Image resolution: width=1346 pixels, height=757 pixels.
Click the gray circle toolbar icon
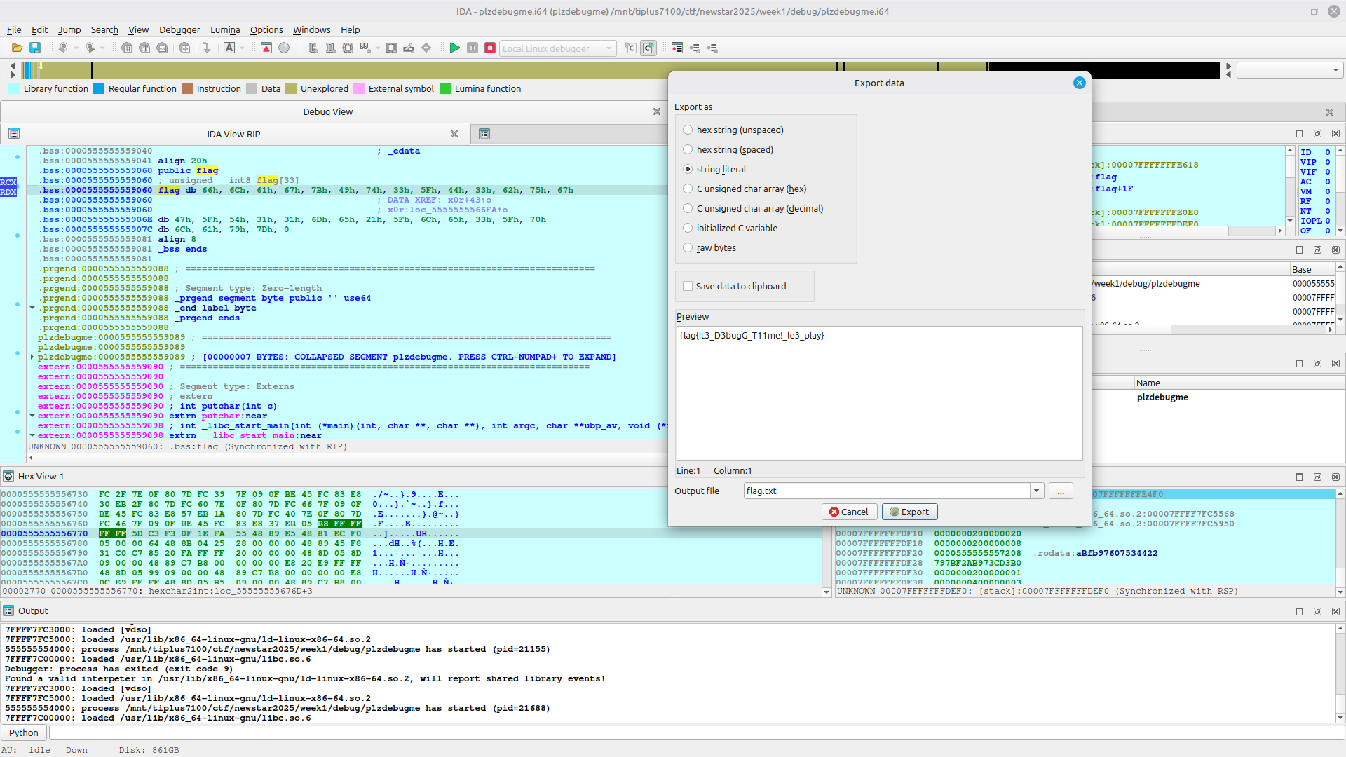coord(284,48)
